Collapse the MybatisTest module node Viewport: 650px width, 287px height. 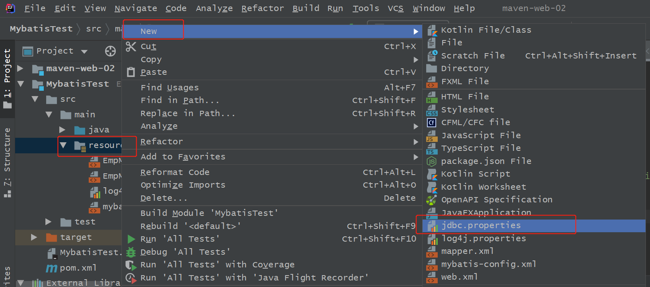pyautogui.click(x=20, y=84)
